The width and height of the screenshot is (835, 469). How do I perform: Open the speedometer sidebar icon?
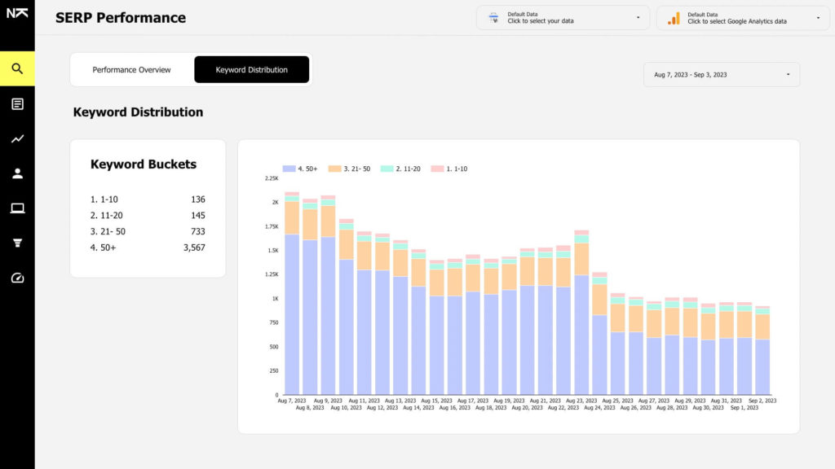[x=17, y=278]
